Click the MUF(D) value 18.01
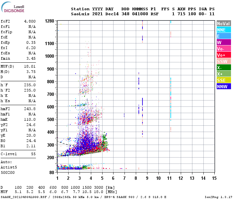Screen dimensions: 233x199 30,66
